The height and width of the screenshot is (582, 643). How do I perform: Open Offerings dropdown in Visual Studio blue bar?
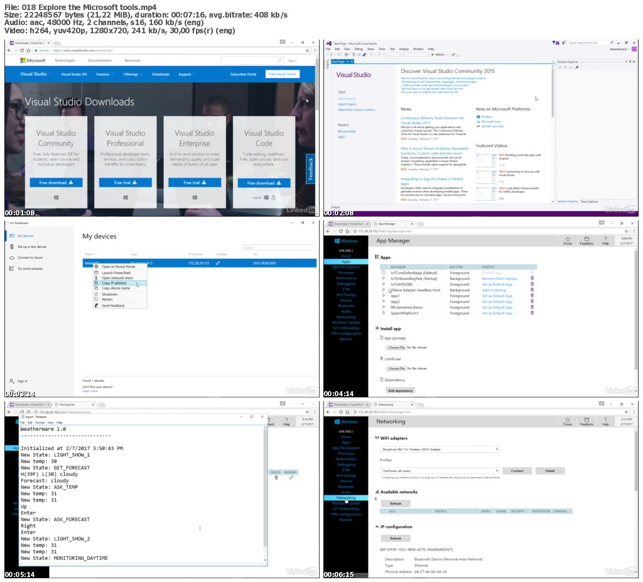(x=132, y=74)
